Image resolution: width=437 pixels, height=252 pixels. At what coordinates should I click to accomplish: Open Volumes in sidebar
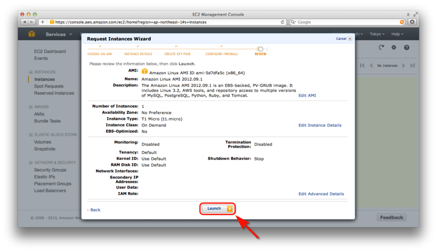click(x=43, y=142)
